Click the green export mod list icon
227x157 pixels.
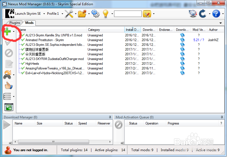[9, 107]
